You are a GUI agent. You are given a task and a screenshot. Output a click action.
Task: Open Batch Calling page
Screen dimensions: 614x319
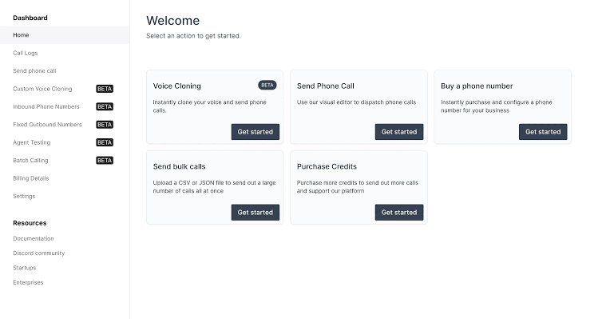click(x=30, y=160)
